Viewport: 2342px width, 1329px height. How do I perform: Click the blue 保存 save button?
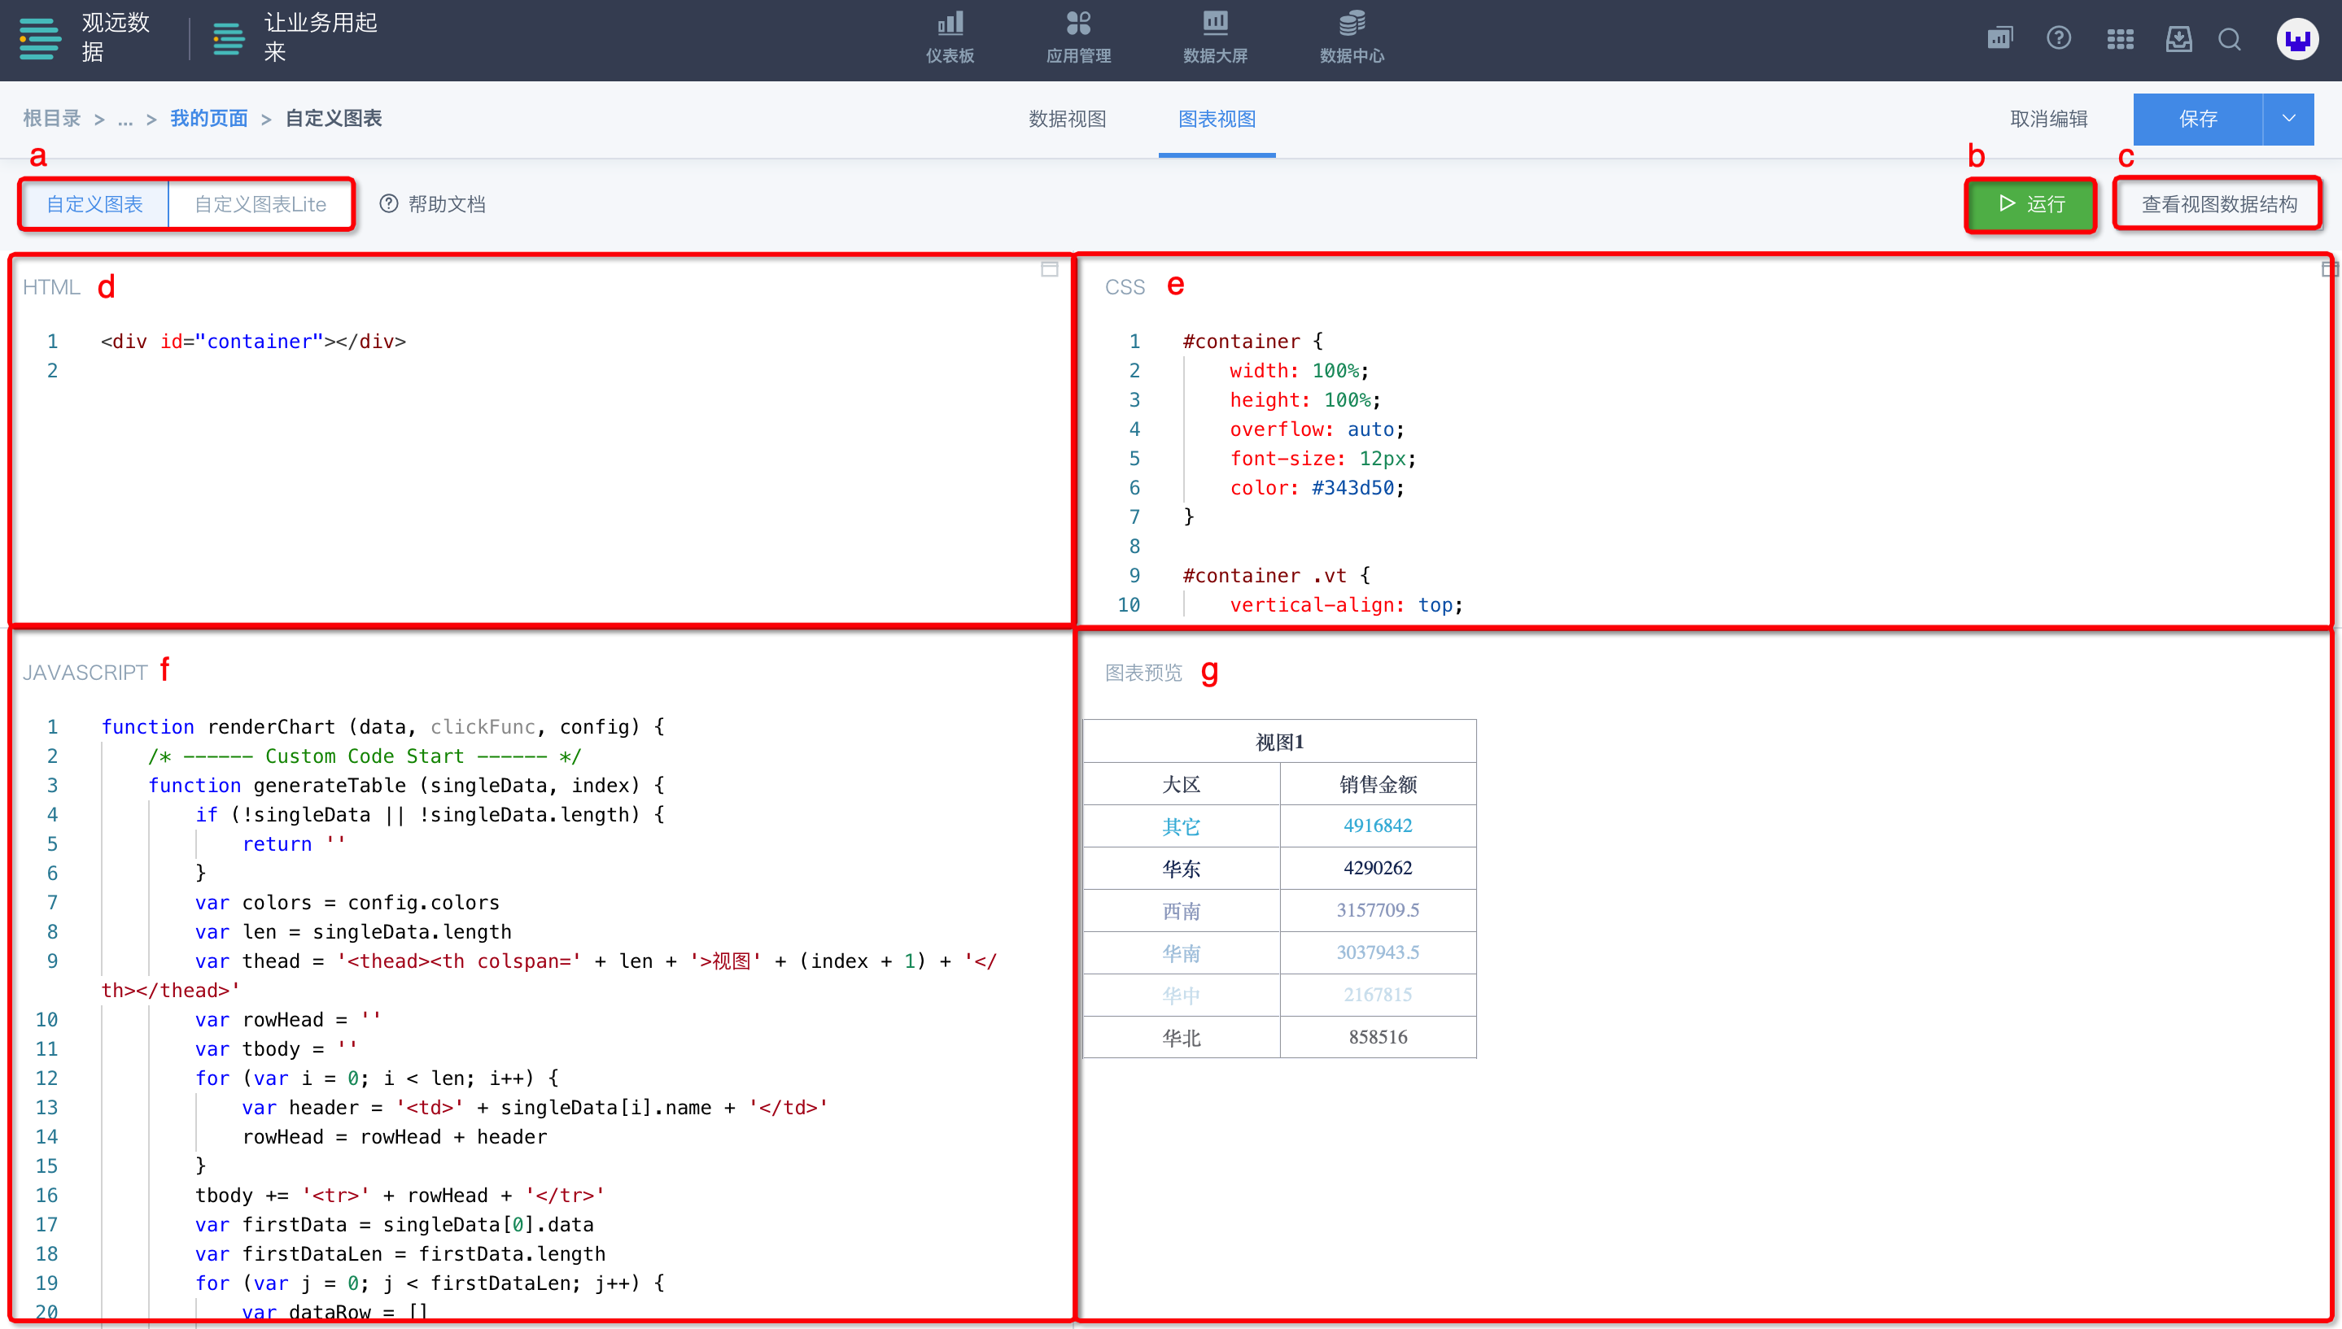[x=2198, y=119]
